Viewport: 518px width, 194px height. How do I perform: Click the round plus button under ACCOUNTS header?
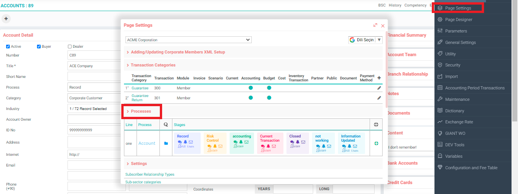(x=6, y=18)
